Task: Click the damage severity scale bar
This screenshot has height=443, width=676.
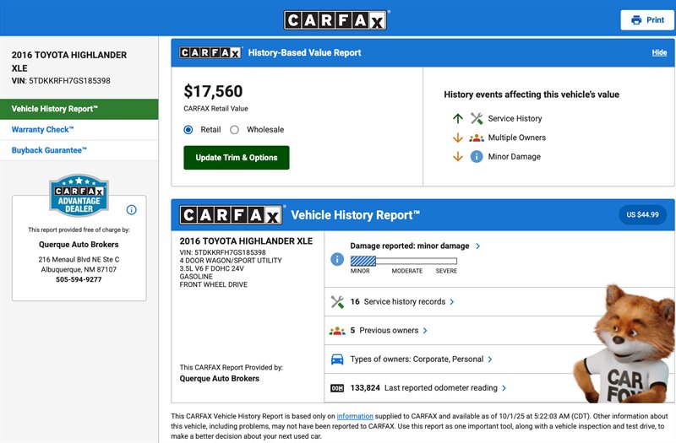Action: [x=404, y=262]
